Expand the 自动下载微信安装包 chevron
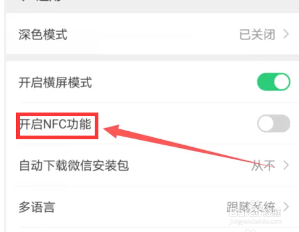This screenshot has height=232, width=299. (x=286, y=165)
